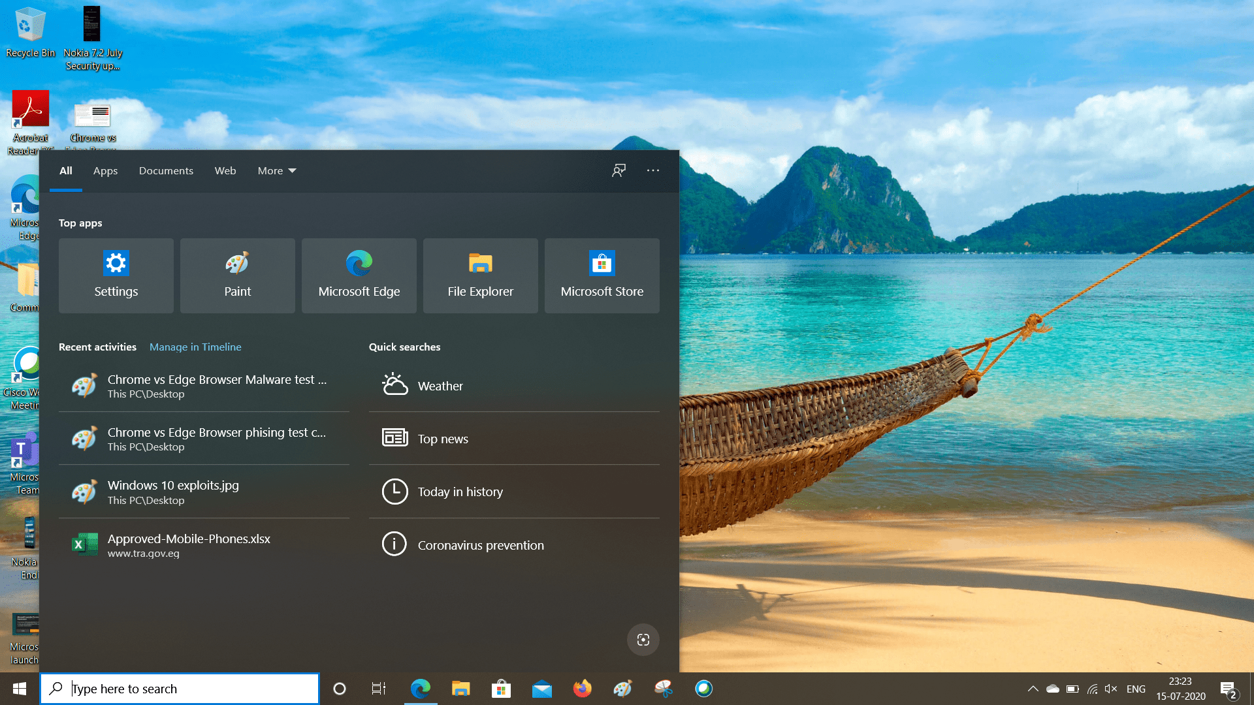Open Approved-Mobile-Phones.xlsx recent file
The height and width of the screenshot is (705, 1254).
click(x=189, y=545)
